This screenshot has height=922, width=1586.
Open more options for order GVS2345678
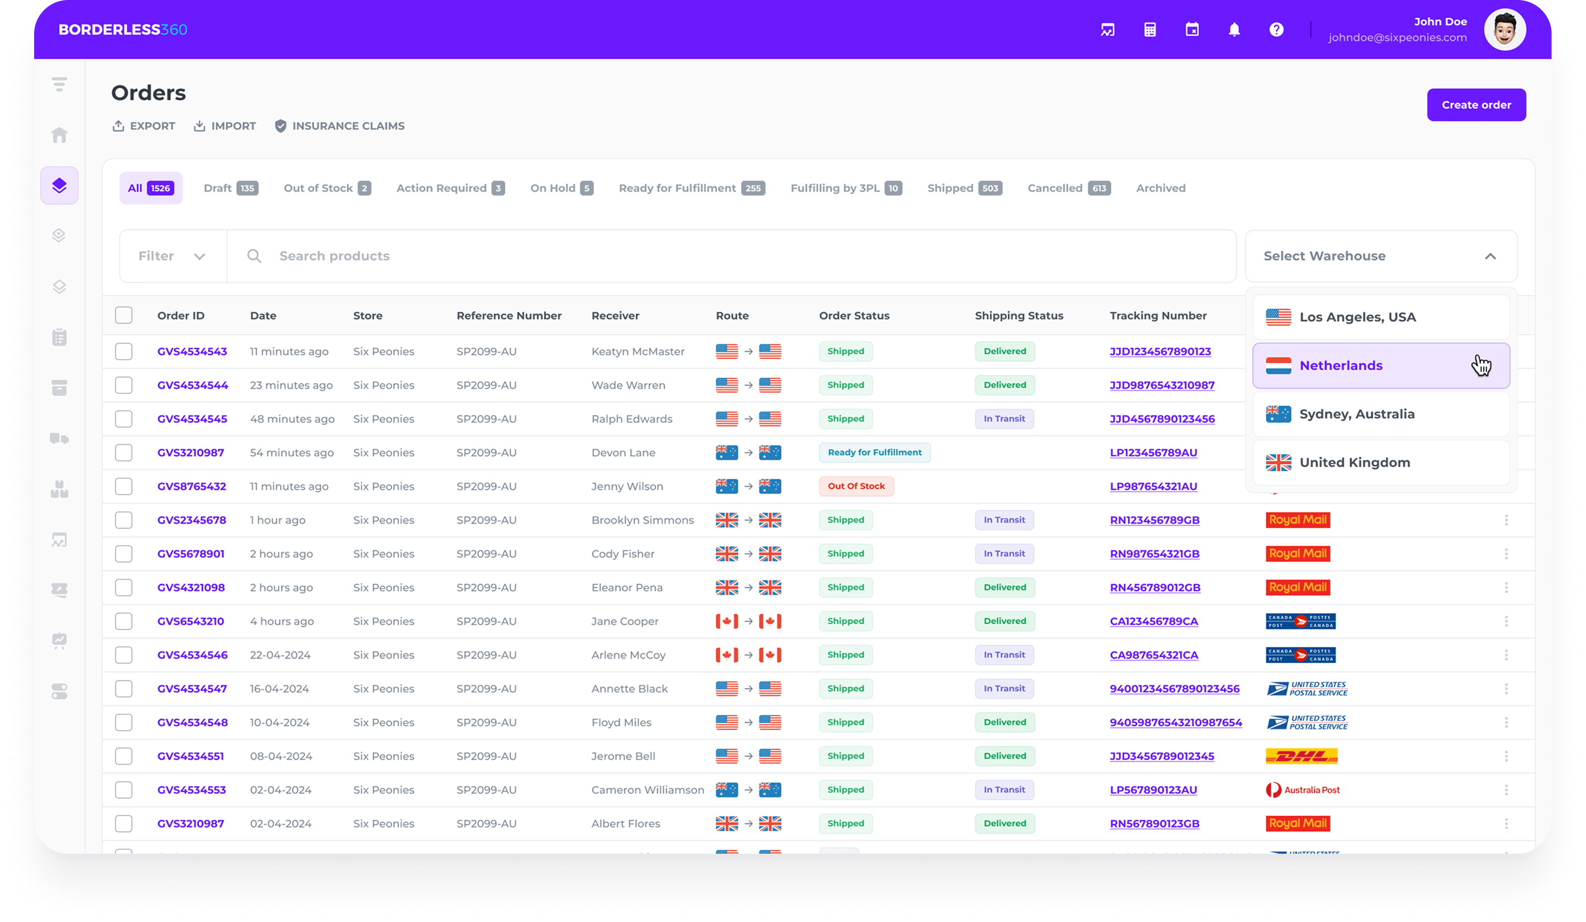click(x=1506, y=520)
